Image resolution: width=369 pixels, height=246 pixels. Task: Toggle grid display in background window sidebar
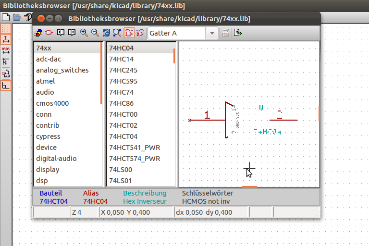click(x=6, y=28)
